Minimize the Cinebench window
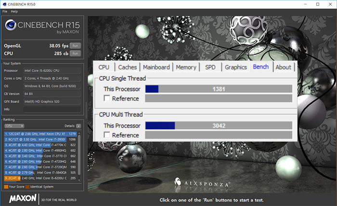337x206 pixels. pos(305,4)
